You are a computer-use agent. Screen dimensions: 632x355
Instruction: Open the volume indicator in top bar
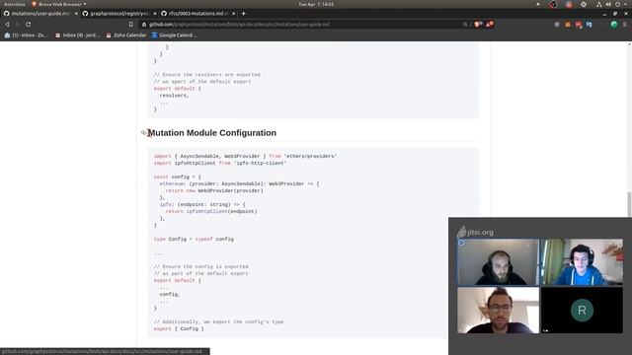[608, 4]
